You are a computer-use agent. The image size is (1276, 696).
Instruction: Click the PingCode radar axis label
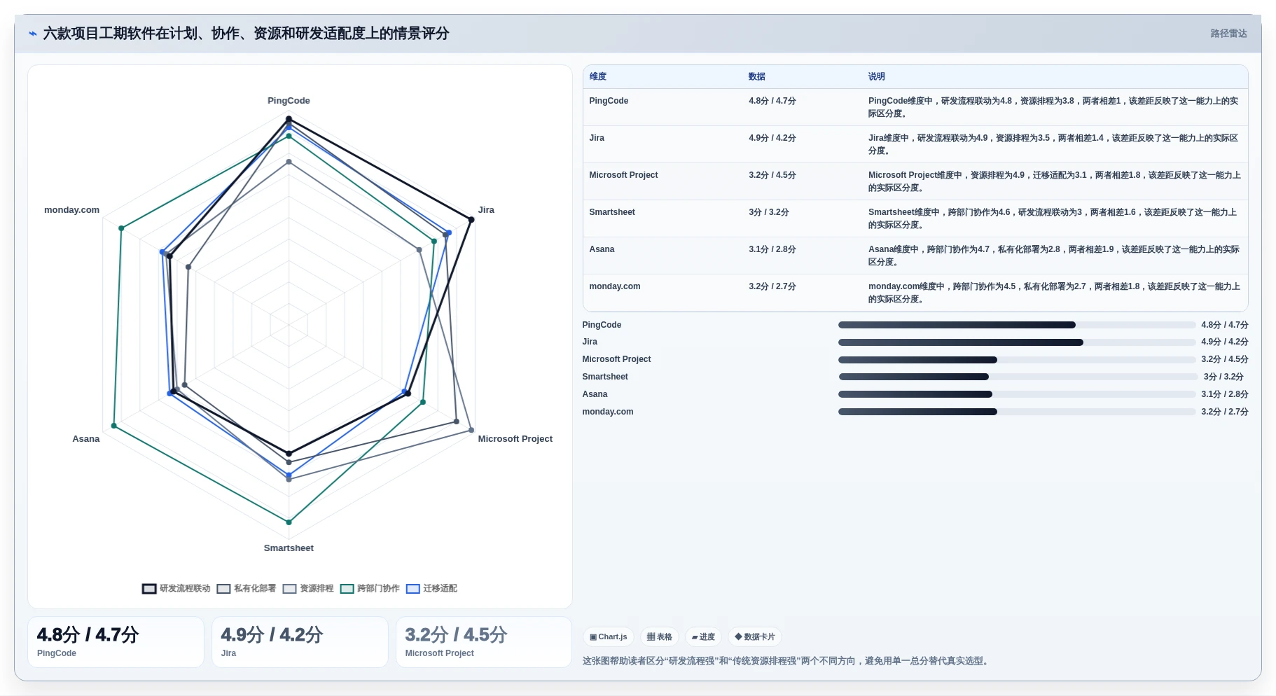(289, 101)
